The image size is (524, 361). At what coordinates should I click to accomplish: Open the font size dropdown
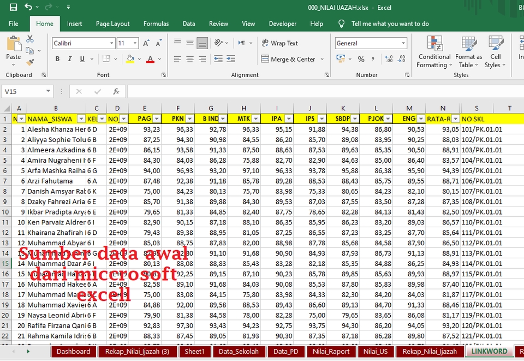click(x=135, y=43)
